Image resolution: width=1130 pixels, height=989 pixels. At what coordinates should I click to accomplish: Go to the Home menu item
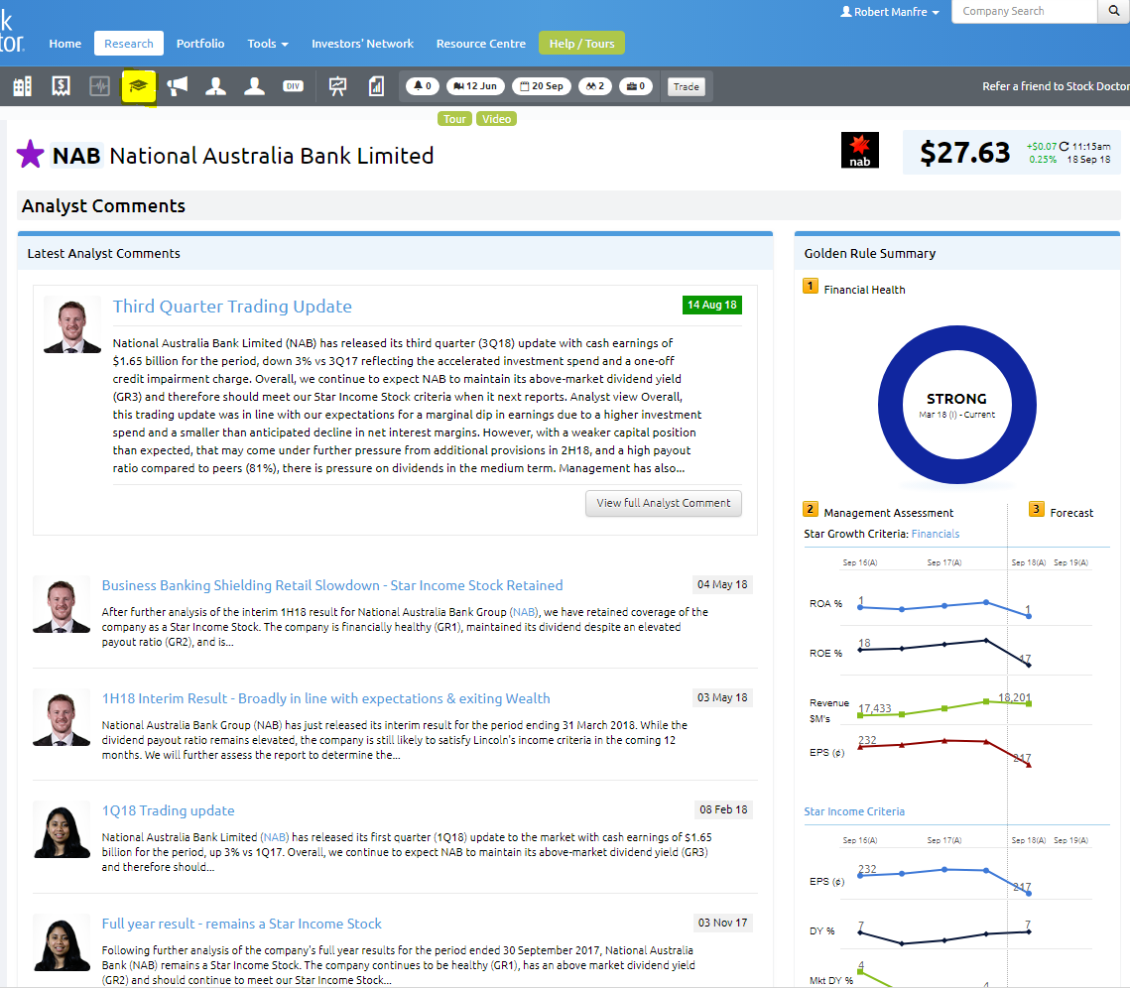tap(64, 44)
